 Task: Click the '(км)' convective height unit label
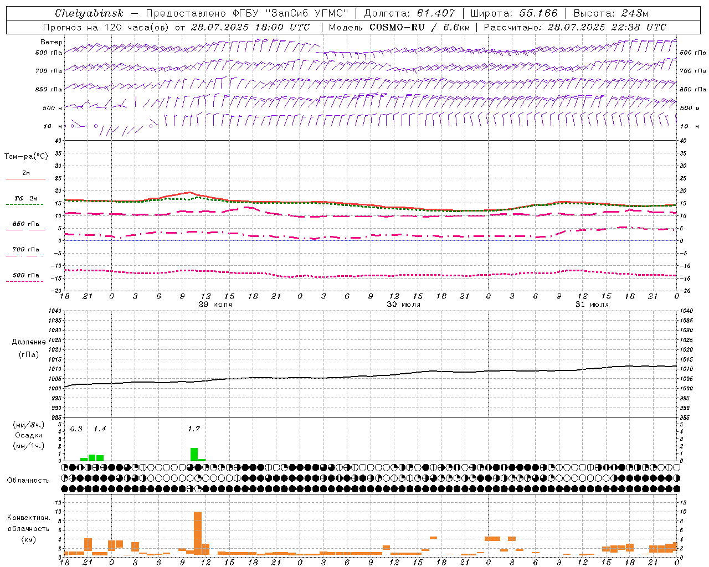pos(28,539)
